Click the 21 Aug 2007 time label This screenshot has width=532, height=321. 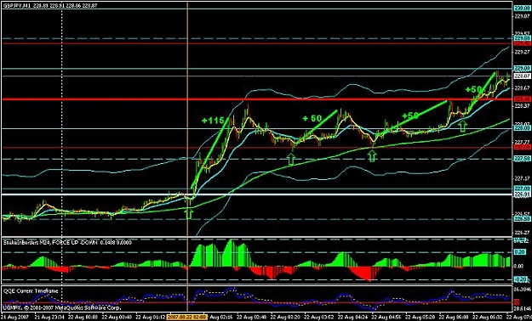coord(14,318)
